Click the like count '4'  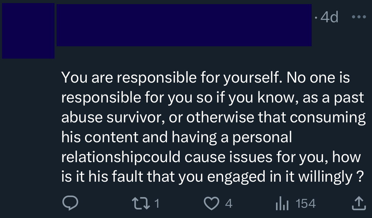tap(229, 204)
